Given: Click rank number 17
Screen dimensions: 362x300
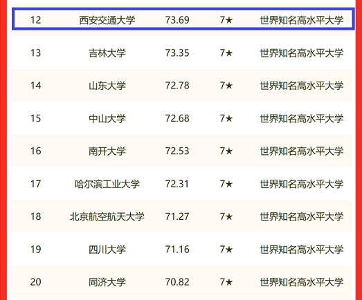Looking at the screenshot, I should pos(36,184).
